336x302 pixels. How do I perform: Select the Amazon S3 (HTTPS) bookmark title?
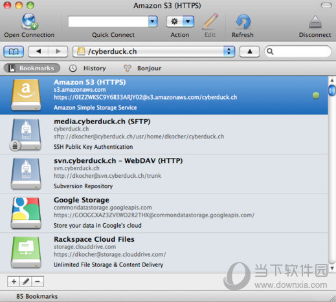(x=90, y=82)
